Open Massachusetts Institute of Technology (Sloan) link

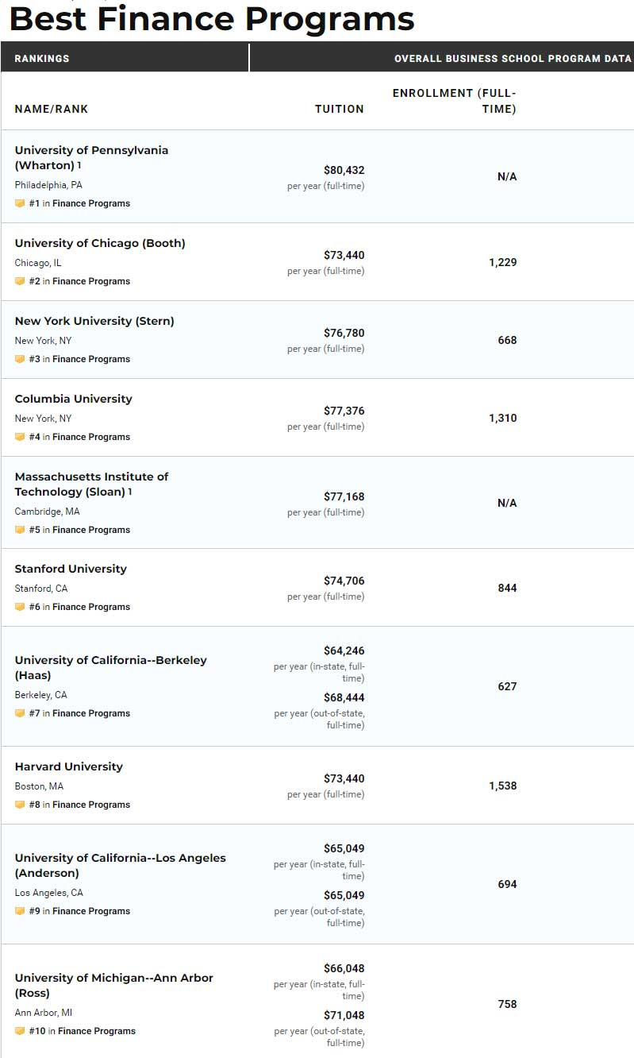91,484
